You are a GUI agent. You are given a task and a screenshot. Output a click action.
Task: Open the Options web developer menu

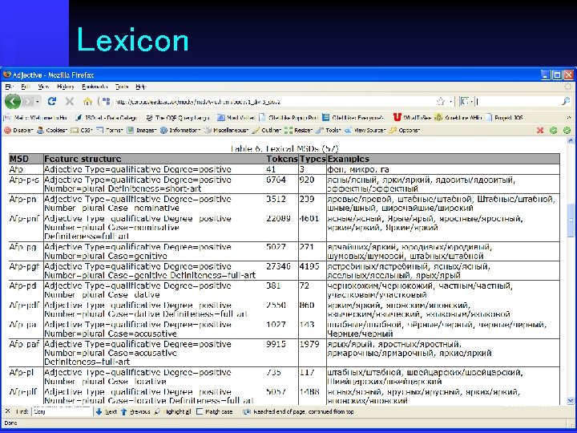405,130
